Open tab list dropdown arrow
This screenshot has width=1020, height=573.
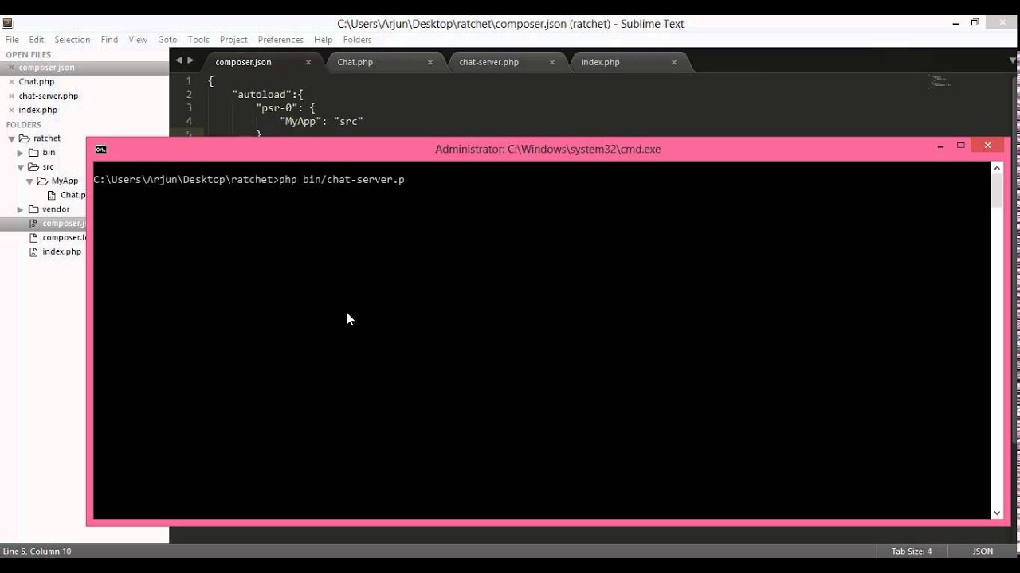click(x=1012, y=60)
